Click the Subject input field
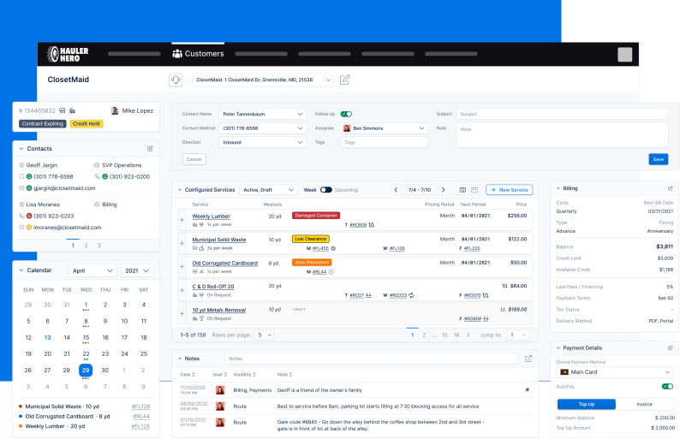The height and width of the screenshot is (439, 680). click(562, 114)
